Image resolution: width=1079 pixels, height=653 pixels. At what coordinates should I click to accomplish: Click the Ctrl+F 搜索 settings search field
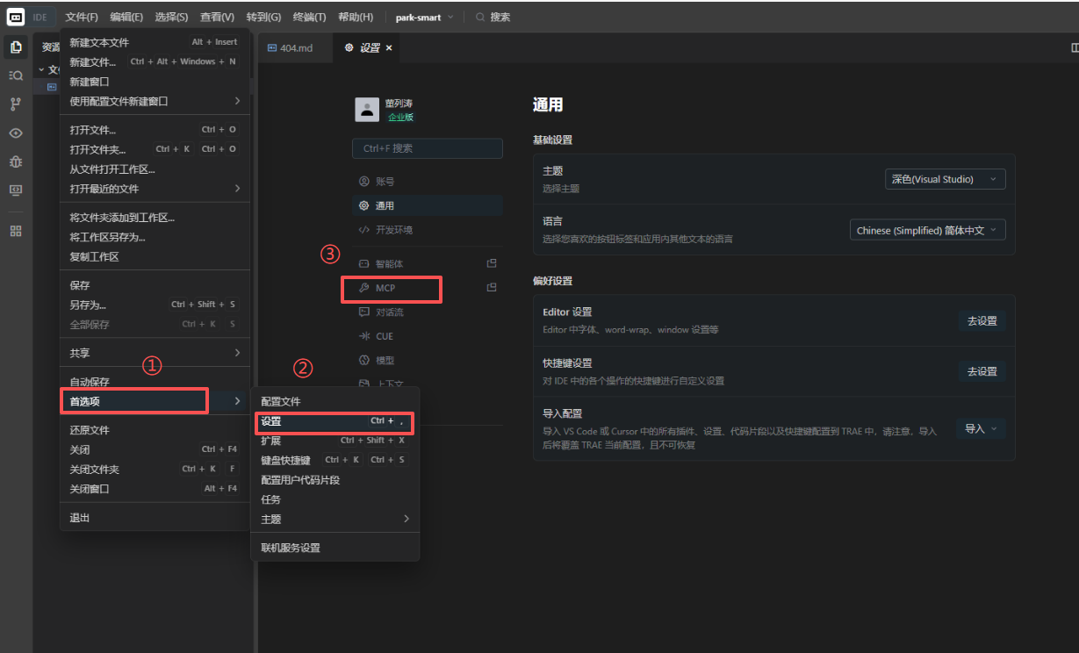coord(427,148)
